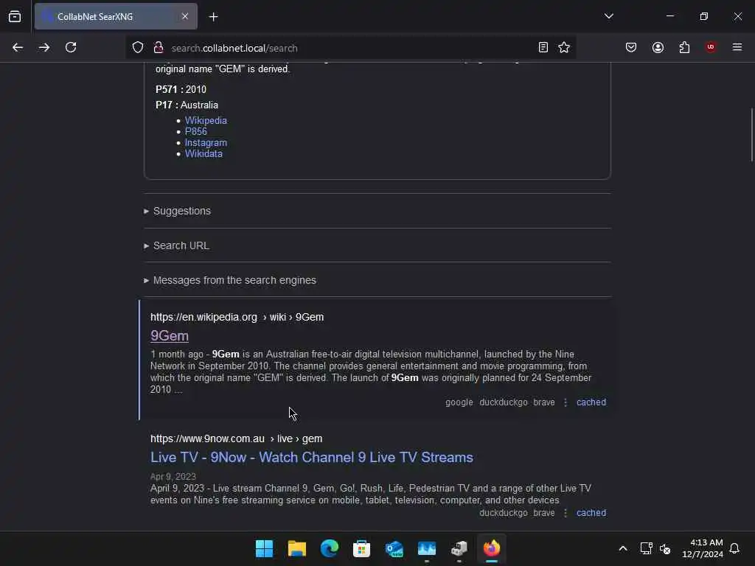The width and height of the screenshot is (755, 566).
Task: Toggle reader view icon
Action: 543,48
